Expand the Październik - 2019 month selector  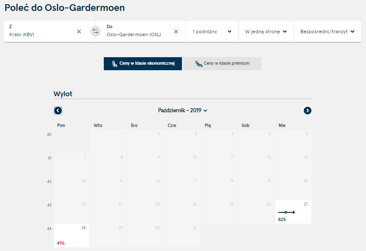(182, 111)
